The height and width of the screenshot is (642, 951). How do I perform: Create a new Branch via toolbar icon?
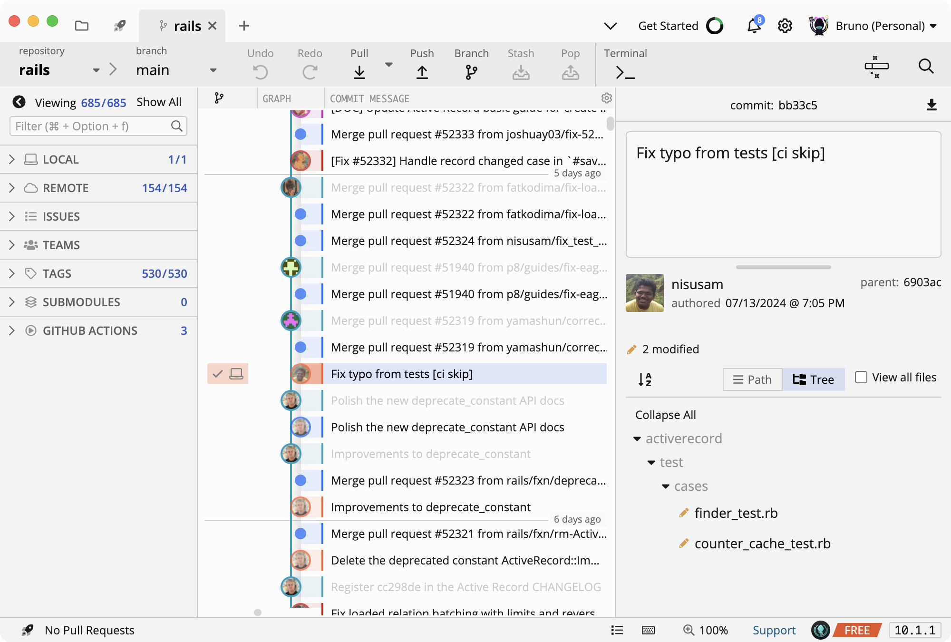[471, 72]
